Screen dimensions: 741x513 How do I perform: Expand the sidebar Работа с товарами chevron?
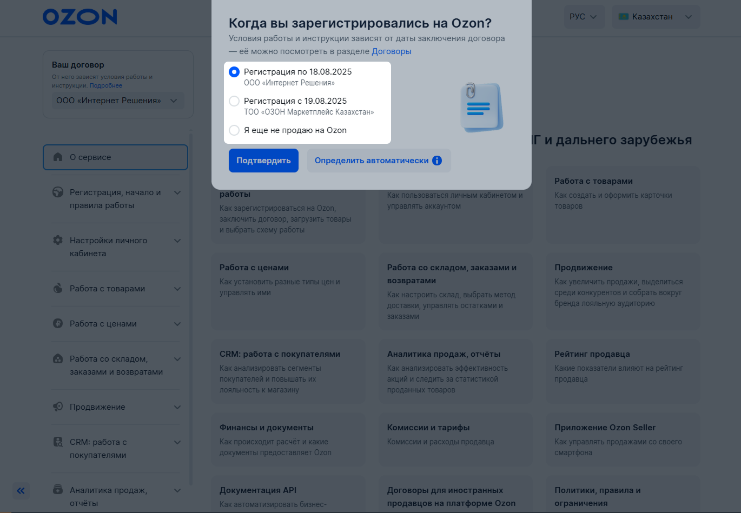click(x=177, y=289)
